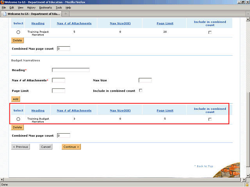
Task: Click the Previous button
Action: pyautogui.click(x=21, y=147)
